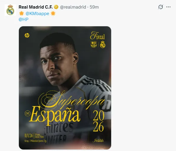Open the 59m timestamp permalink
Screen dimensions: 176x151
pyautogui.click(x=94, y=7)
